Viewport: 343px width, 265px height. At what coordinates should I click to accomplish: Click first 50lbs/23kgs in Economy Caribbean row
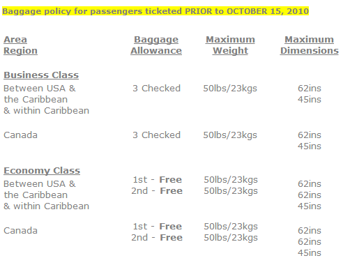(x=231, y=180)
